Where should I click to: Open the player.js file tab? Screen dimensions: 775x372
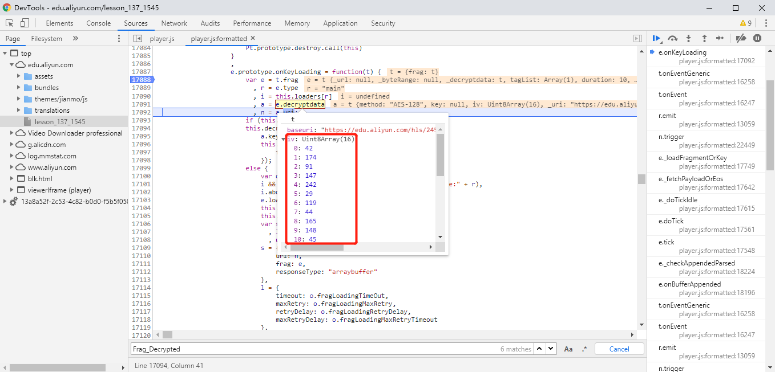point(162,38)
